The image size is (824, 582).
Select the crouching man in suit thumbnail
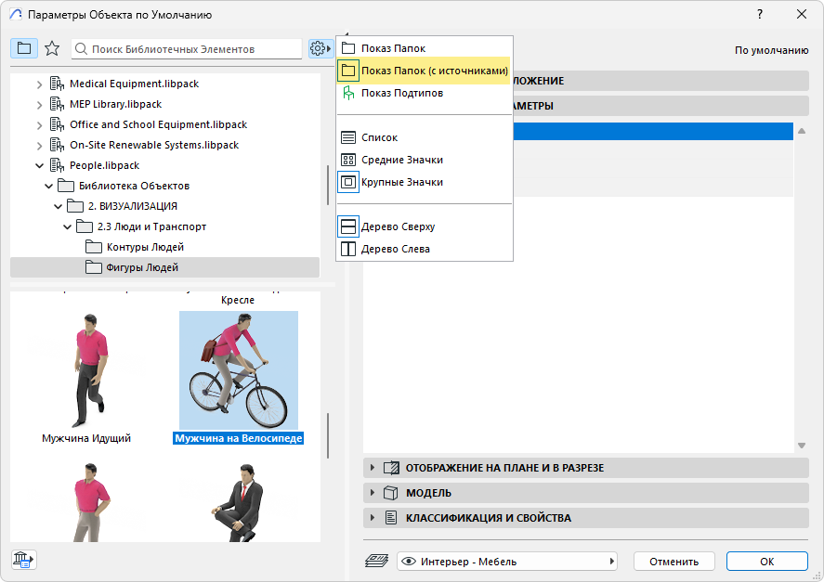(x=239, y=502)
